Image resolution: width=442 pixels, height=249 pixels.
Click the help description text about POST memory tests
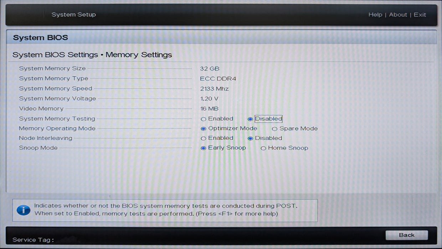coord(166,210)
